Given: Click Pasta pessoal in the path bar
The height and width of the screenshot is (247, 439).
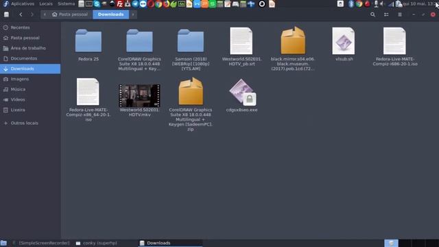Looking at the screenshot, I should click(x=70, y=14).
